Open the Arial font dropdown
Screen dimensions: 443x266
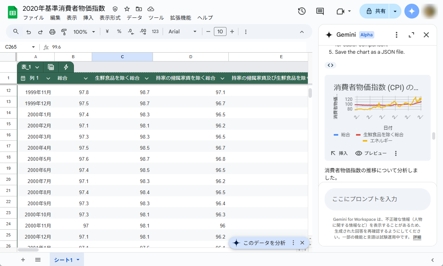(182, 32)
